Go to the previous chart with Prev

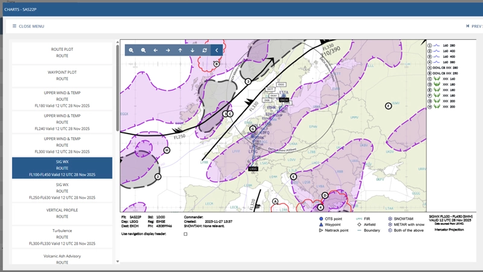tap(473, 26)
